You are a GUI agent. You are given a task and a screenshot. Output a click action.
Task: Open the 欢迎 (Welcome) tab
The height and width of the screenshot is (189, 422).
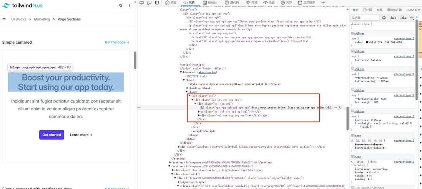point(171,3)
